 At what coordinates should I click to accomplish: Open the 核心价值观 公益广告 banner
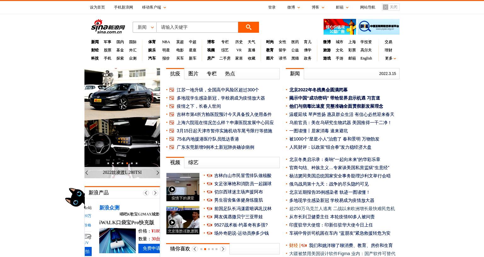point(340,27)
